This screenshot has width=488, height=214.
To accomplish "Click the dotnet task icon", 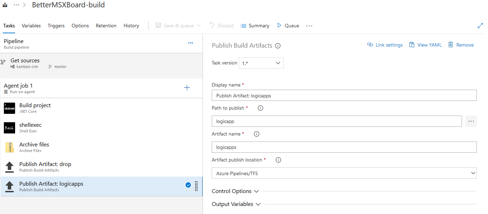I will [9, 108].
